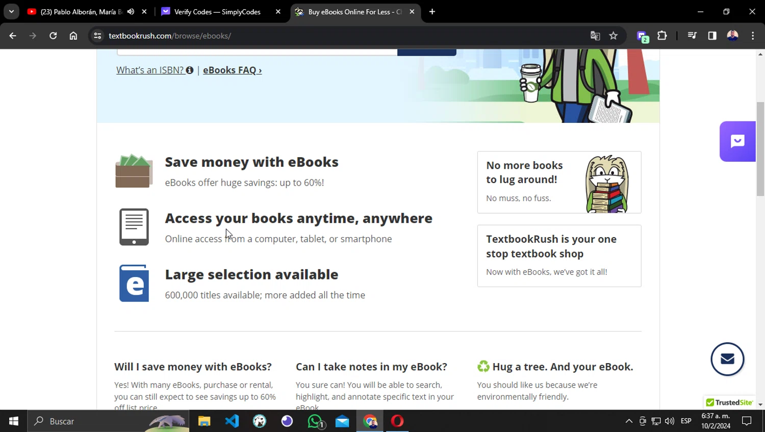The image size is (765, 432).
Task: Open the media control icon
Action: [x=692, y=36]
